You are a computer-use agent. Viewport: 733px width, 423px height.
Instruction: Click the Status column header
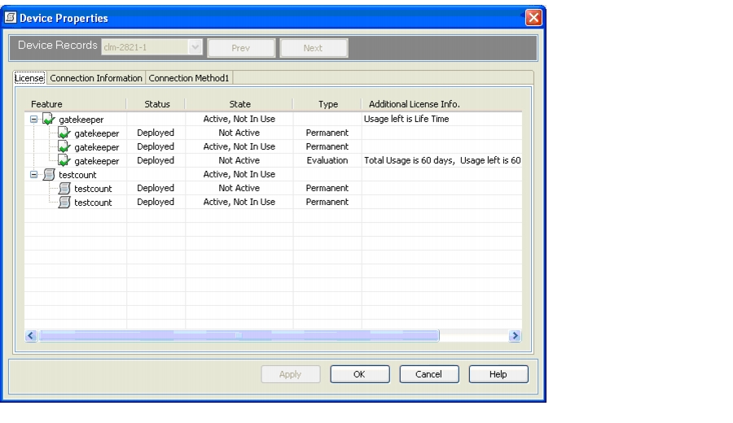[x=156, y=104]
